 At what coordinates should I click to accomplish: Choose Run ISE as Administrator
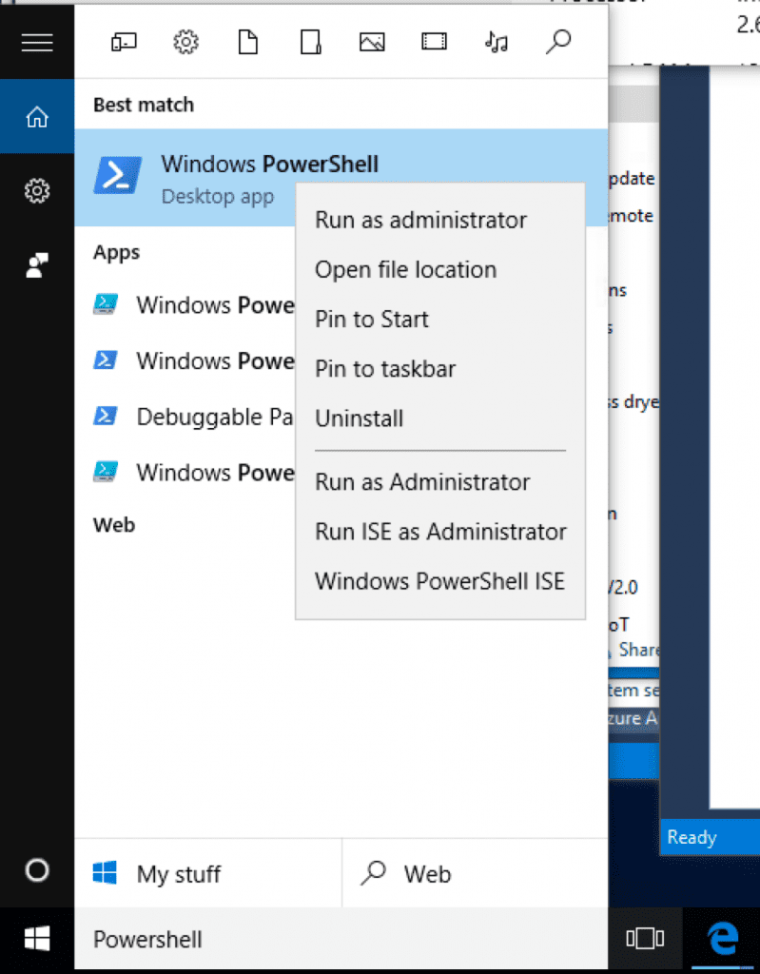(x=440, y=532)
